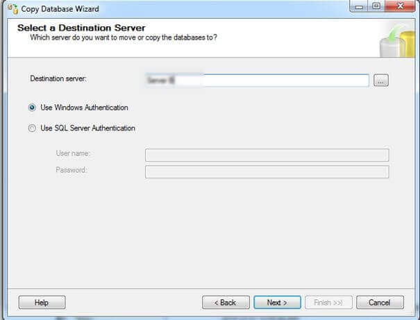Click the "Copy Database Wizard" title text

pyautogui.click(x=60, y=8)
